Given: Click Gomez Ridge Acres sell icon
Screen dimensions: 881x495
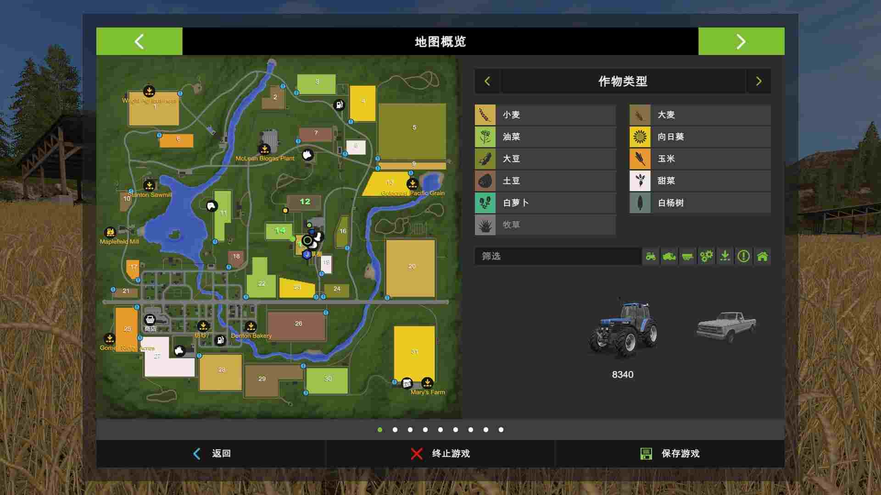Looking at the screenshot, I should click(109, 339).
